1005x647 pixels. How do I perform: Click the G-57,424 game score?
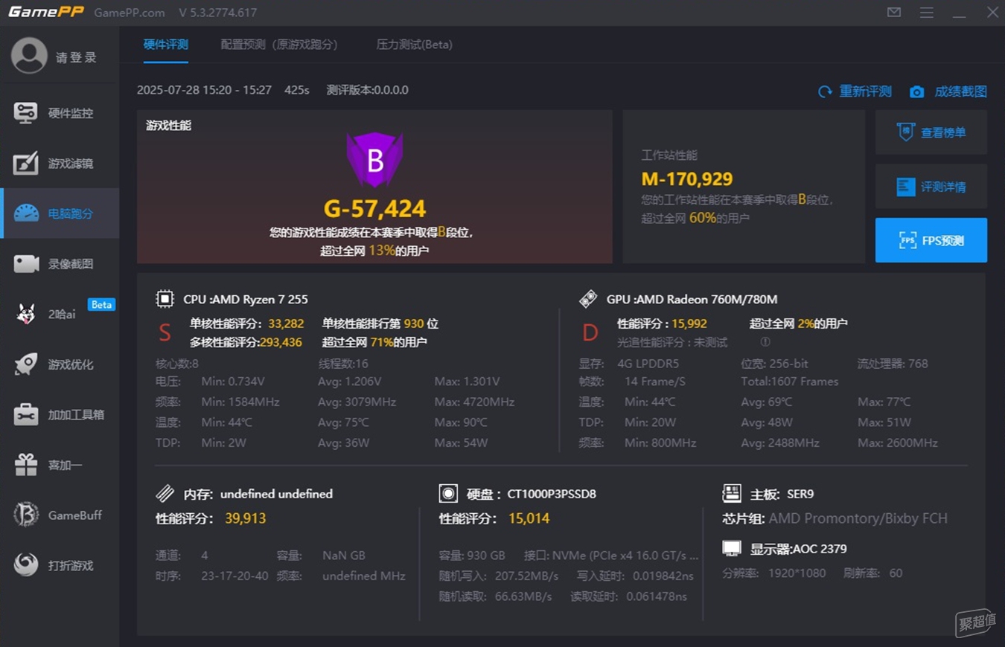(374, 208)
